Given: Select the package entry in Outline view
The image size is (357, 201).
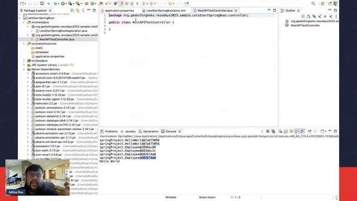Looking at the screenshot, I should click(314, 21).
